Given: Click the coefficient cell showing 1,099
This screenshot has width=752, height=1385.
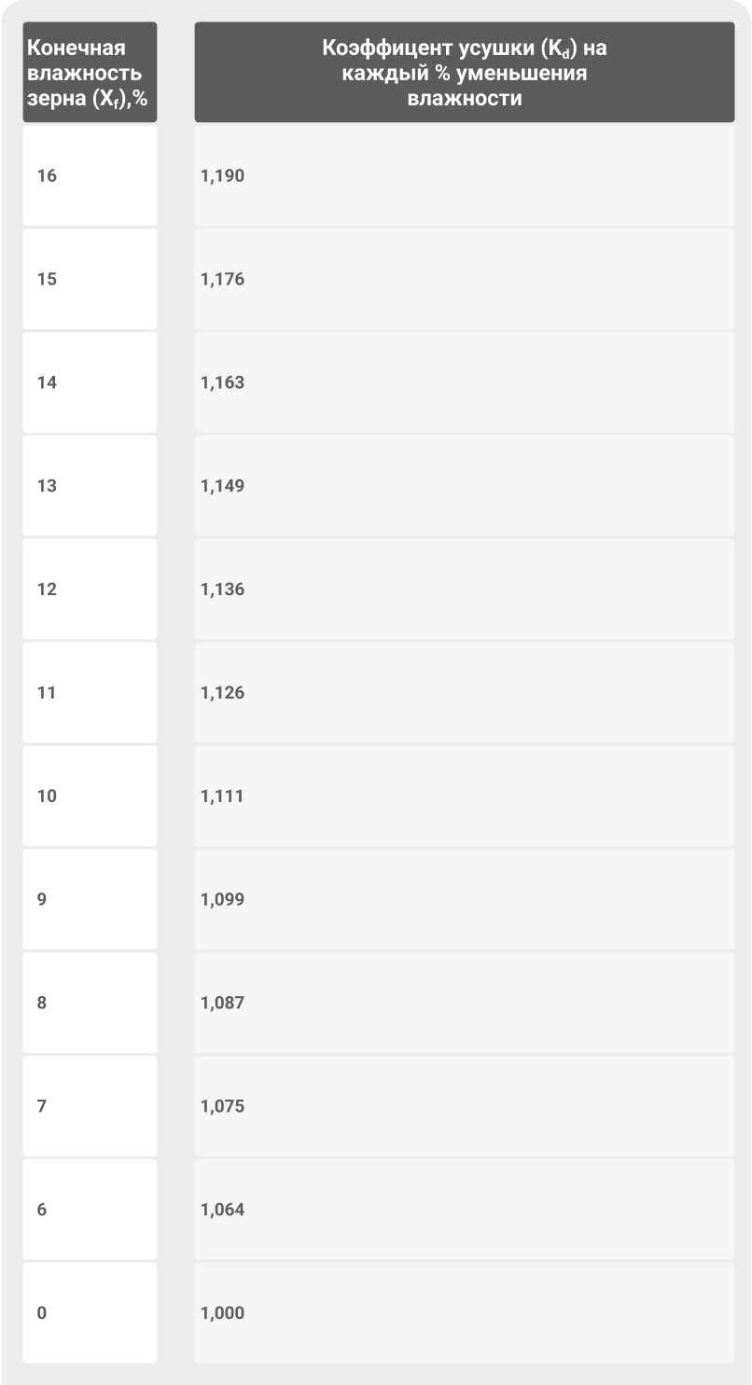Looking at the screenshot, I should point(464,900).
